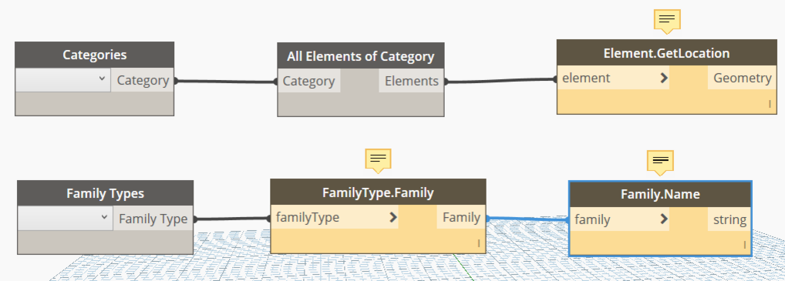This screenshot has width=785, height=281.
Task: Open the note icon above Family.Name
Action: [x=660, y=162]
